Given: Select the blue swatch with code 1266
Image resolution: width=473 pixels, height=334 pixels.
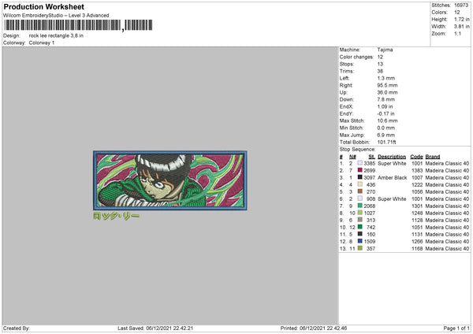Looking at the screenshot, I should click(x=360, y=241).
